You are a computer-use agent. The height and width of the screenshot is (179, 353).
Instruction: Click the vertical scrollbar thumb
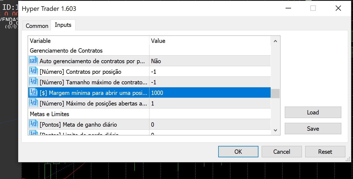click(275, 93)
